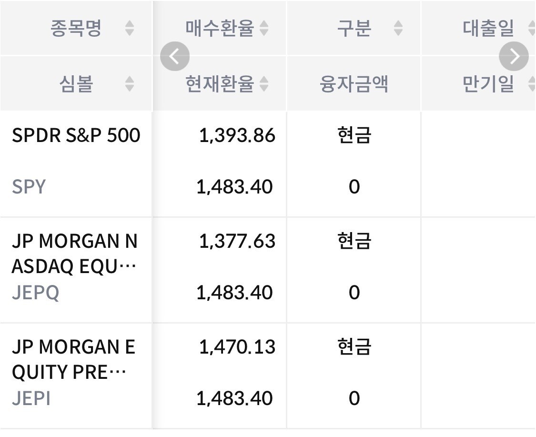The height and width of the screenshot is (437, 536).
Task: Click the 만기일 column header
Action: coord(488,84)
